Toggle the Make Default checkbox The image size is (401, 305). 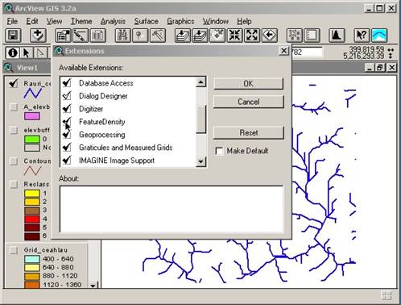(x=219, y=151)
